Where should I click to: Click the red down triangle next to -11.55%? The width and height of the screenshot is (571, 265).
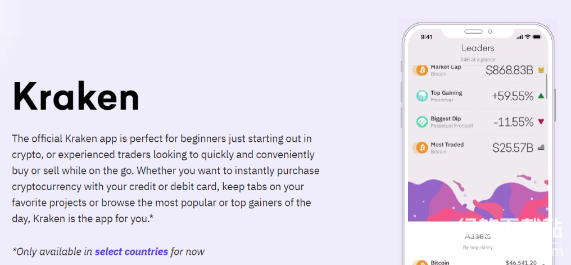tap(541, 122)
